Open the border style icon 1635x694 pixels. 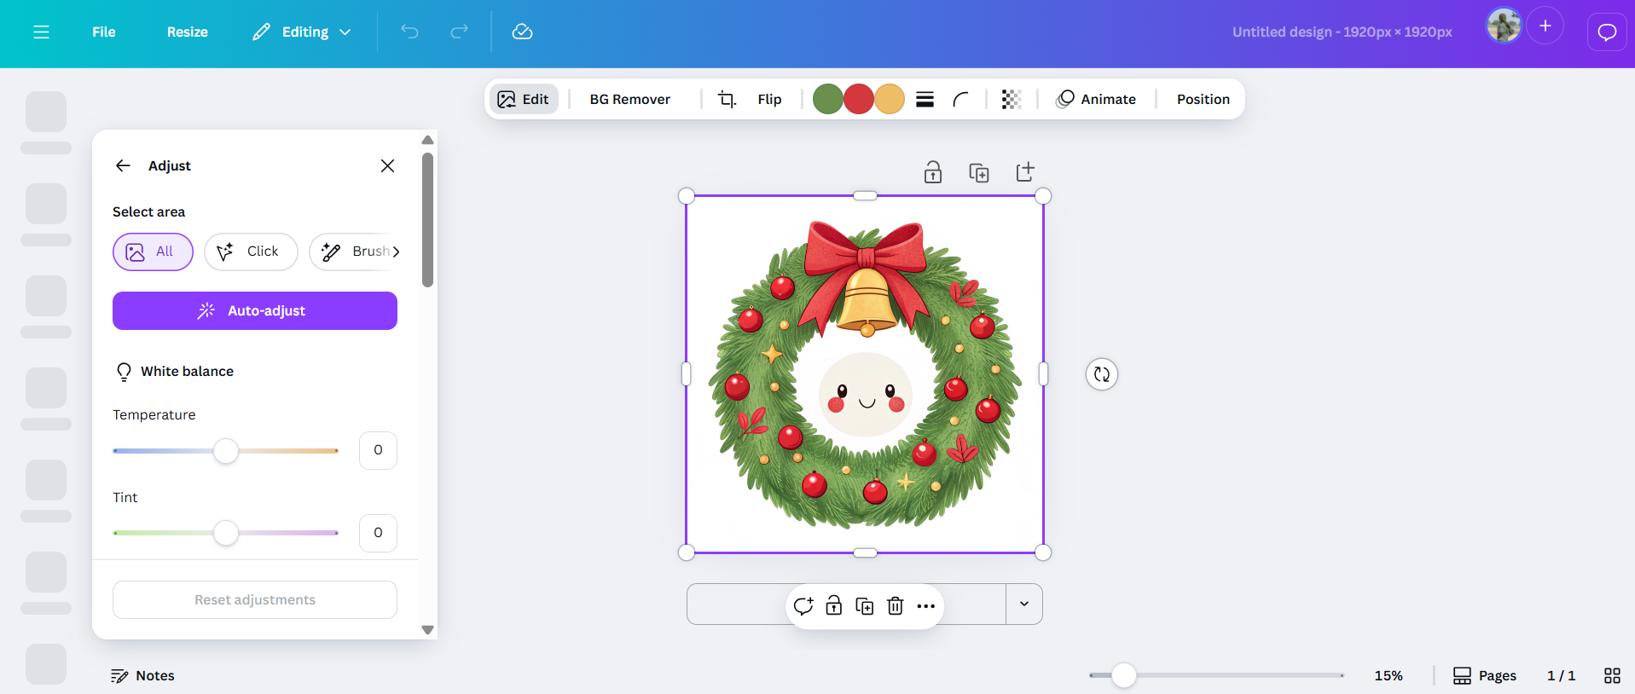point(925,99)
